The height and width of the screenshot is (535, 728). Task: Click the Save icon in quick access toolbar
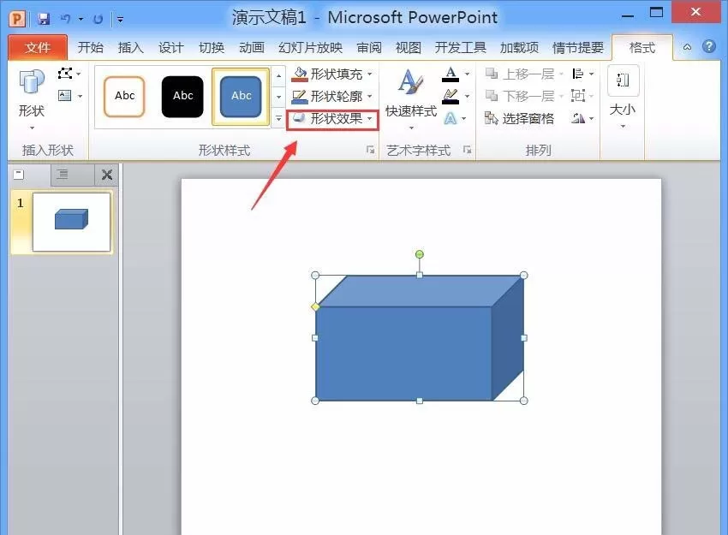click(x=44, y=19)
